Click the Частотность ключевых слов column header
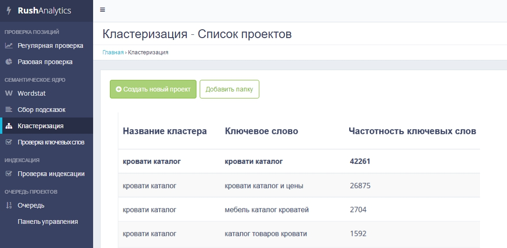The image size is (507, 248). 412,131
